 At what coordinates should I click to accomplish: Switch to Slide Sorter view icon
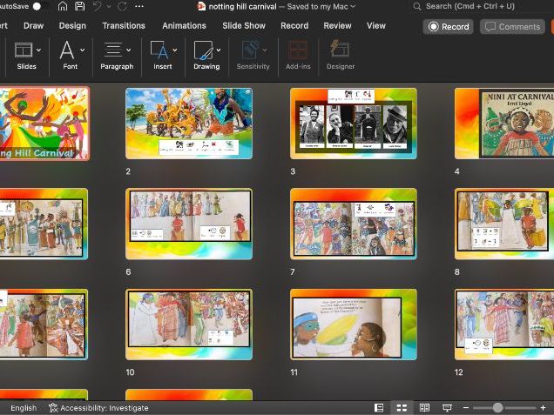[x=402, y=408]
